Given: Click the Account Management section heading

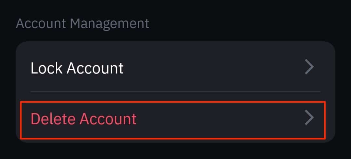Looking at the screenshot, I should point(83,24).
